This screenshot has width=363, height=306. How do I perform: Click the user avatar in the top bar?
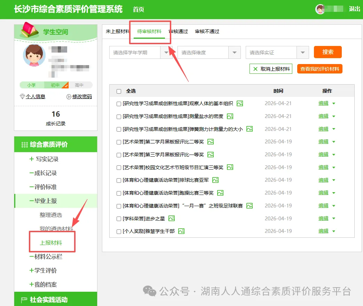(320, 9)
